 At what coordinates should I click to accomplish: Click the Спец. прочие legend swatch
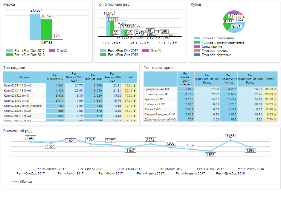point(197,47)
